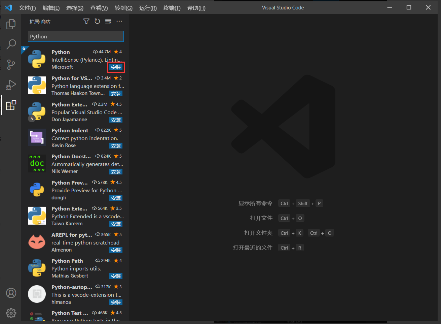Select the Python Extension Pack icon
441x324 pixels.
(x=37, y=111)
